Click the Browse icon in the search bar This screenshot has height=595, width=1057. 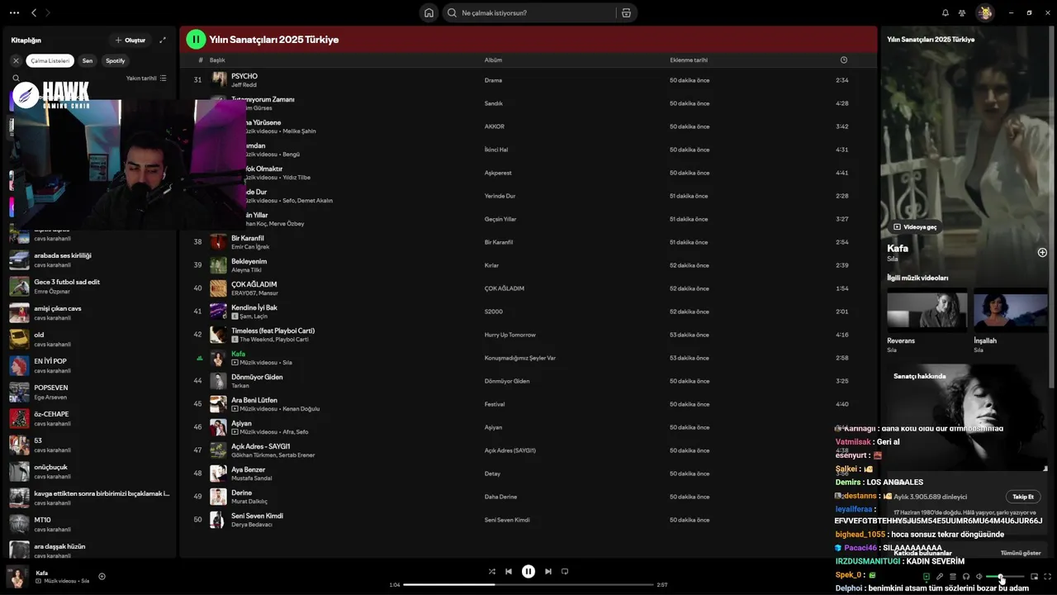(626, 12)
